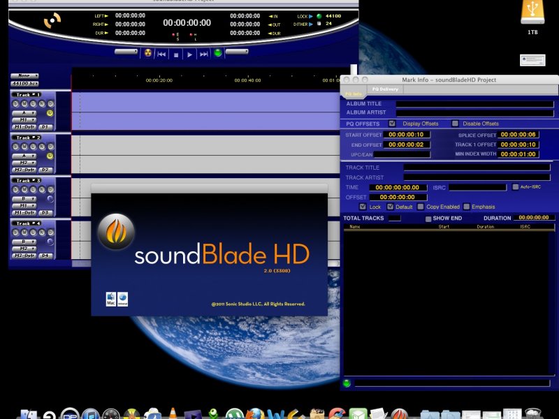Skip forward with the fast-forward button
559x419 pixels.
click(x=204, y=54)
